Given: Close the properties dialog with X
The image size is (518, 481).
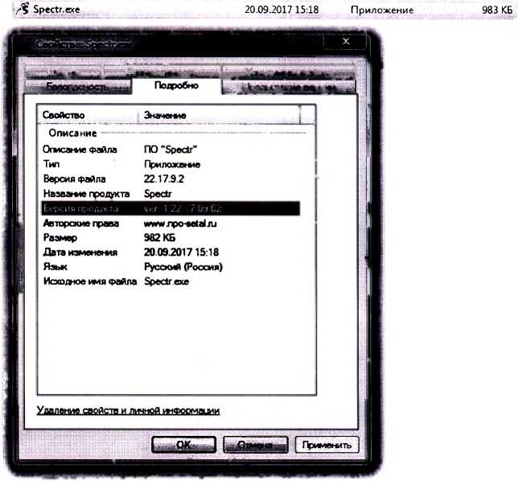Looking at the screenshot, I should [x=346, y=41].
